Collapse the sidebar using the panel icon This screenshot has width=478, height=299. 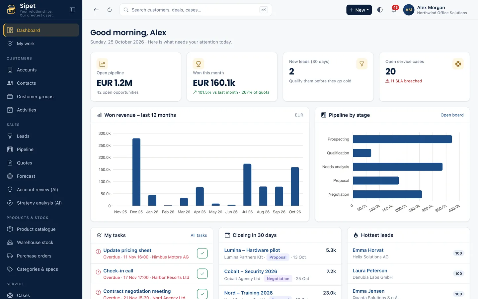click(72, 10)
